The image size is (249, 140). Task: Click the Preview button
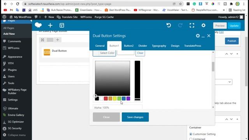pos(220,26)
